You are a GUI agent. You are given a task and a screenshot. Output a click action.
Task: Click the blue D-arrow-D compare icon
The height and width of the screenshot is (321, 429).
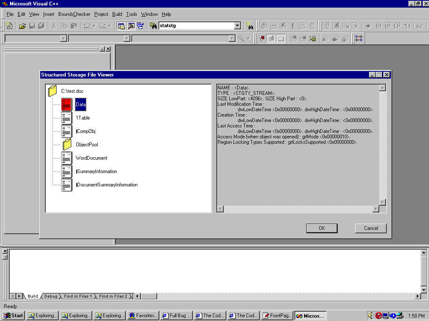[359, 38]
